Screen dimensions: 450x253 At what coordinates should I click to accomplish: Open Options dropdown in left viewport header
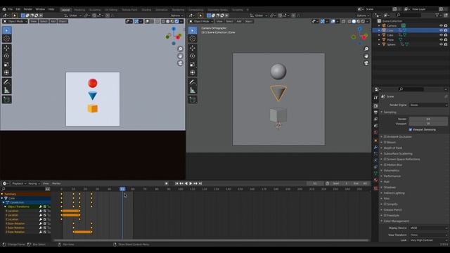coord(176,15)
